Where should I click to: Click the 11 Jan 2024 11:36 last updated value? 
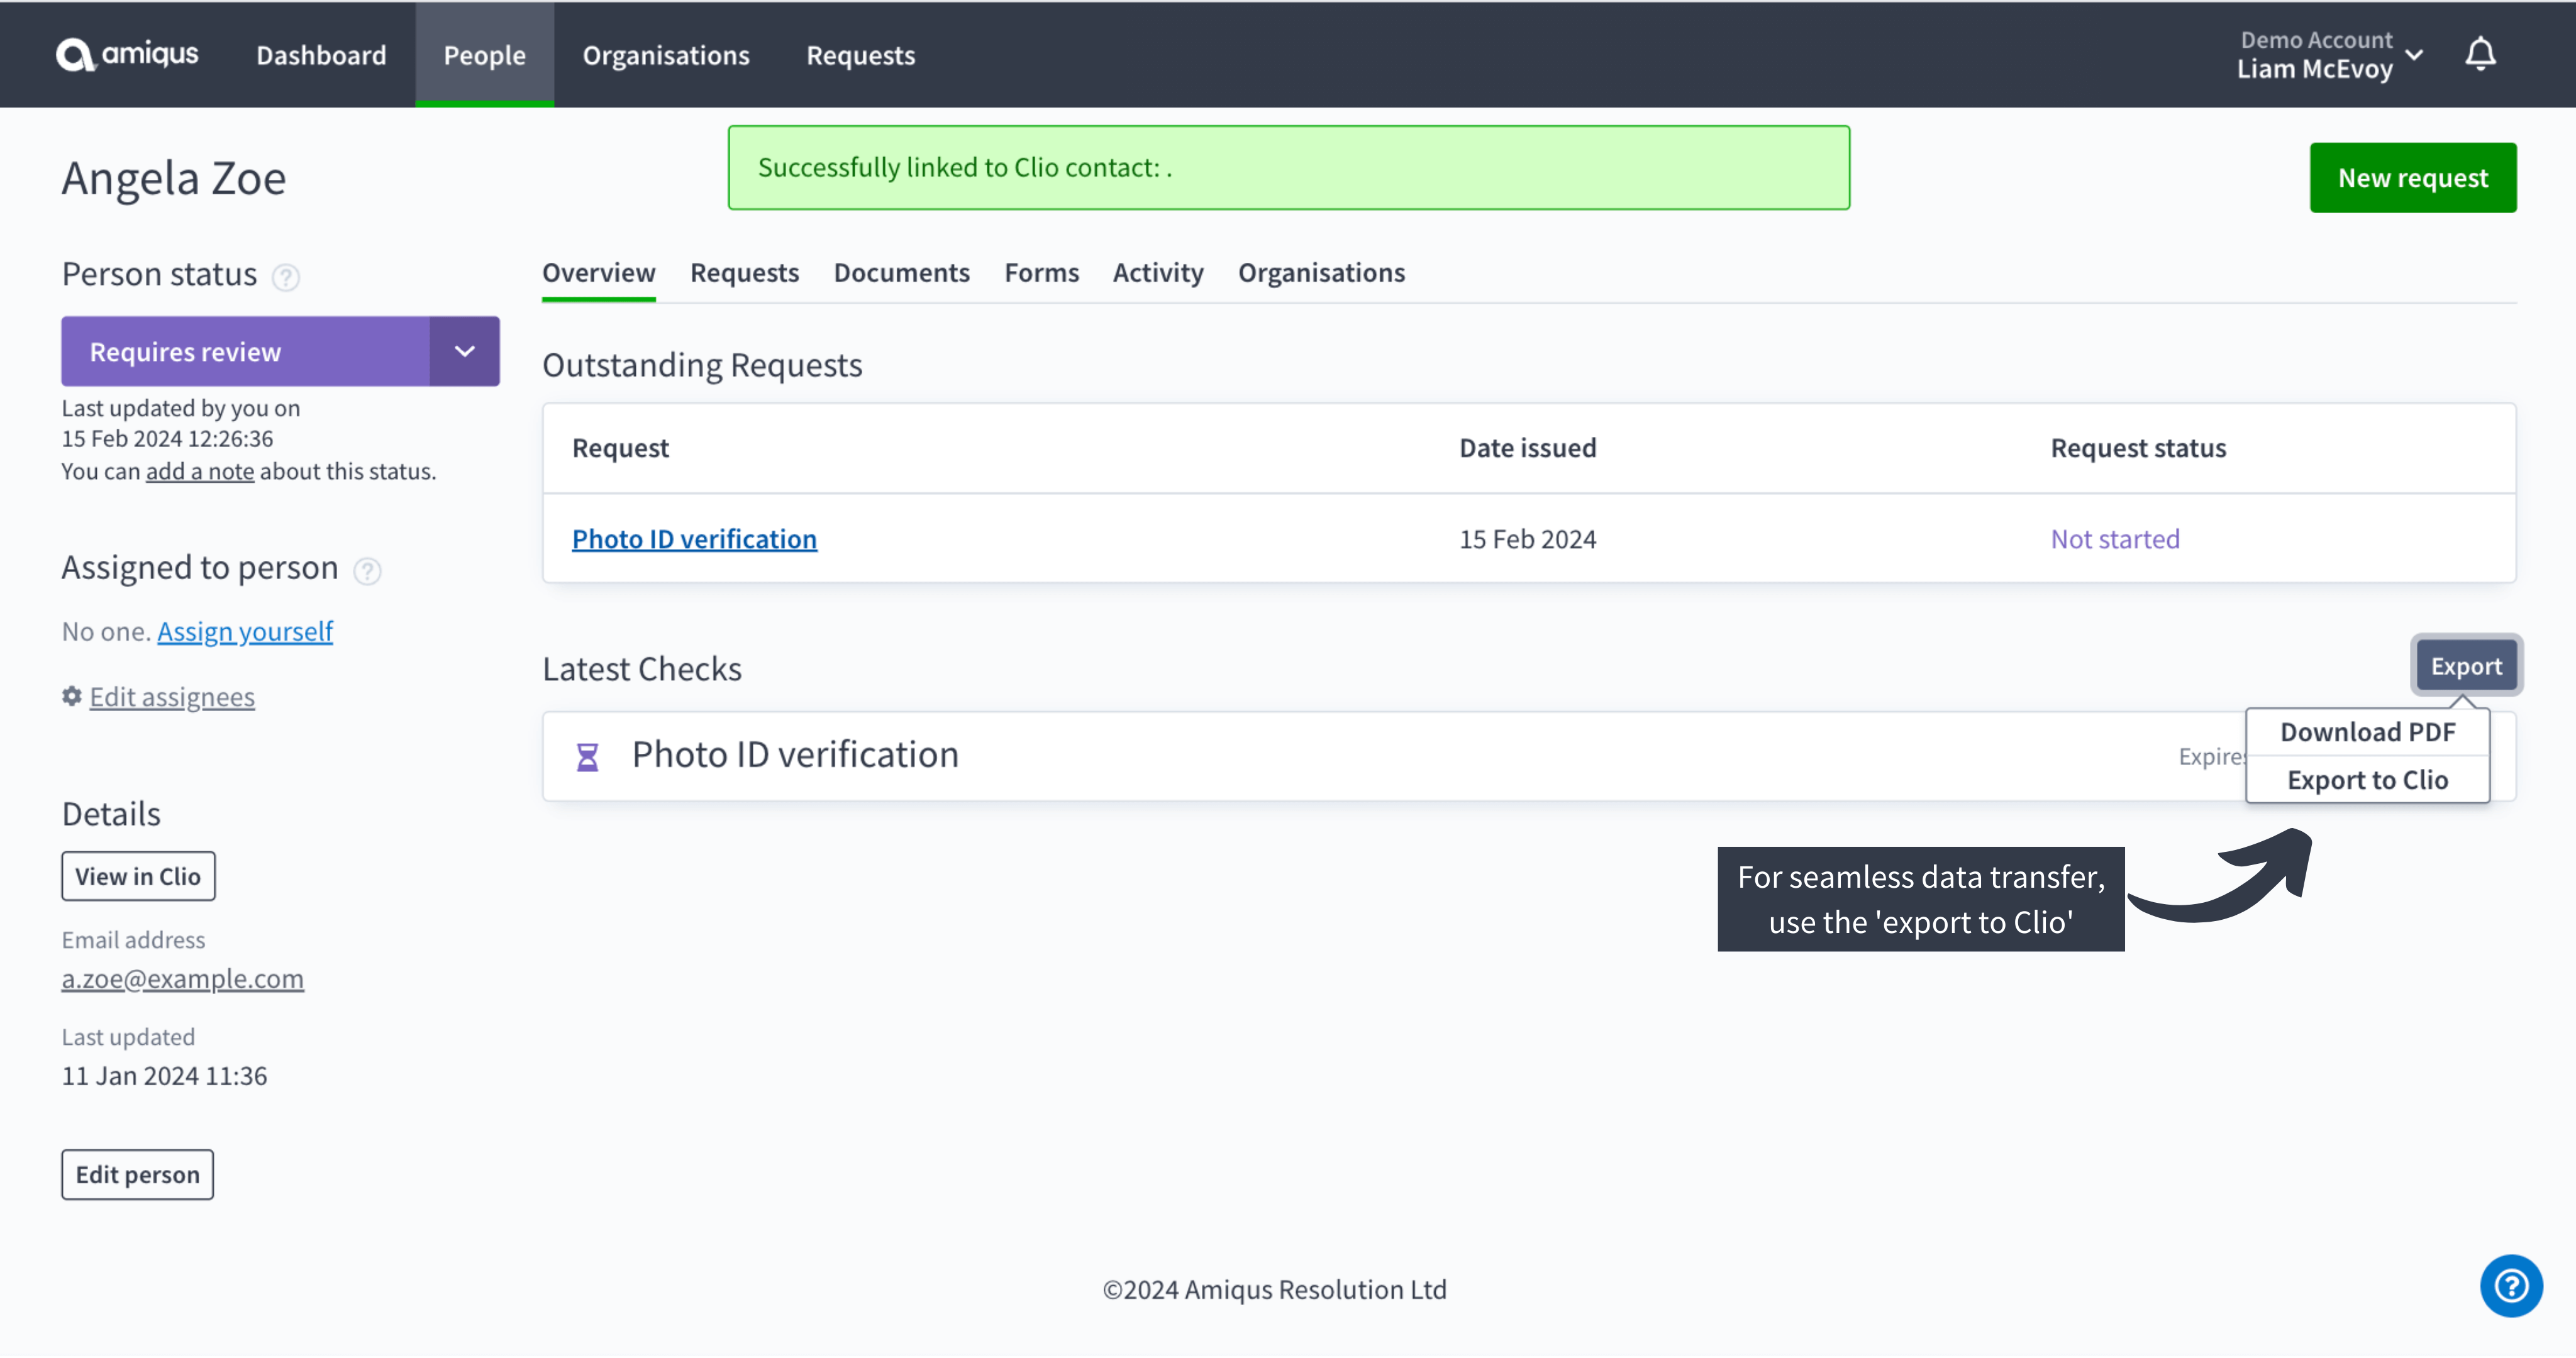[165, 1076]
